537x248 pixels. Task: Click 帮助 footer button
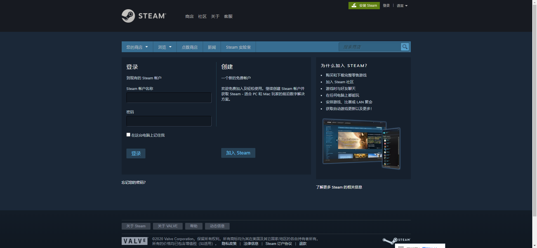click(x=194, y=226)
